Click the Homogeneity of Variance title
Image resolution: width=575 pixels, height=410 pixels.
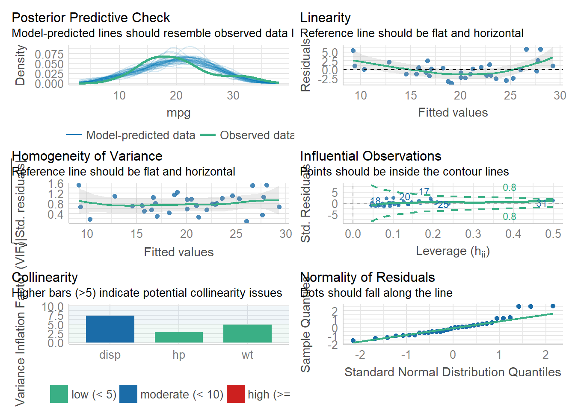tap(87, 156)
